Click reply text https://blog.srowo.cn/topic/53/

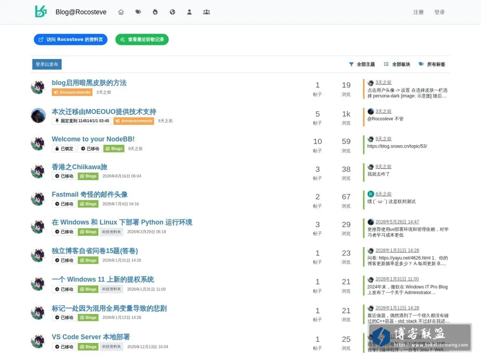pyautogui.click(x=397, y=146)
